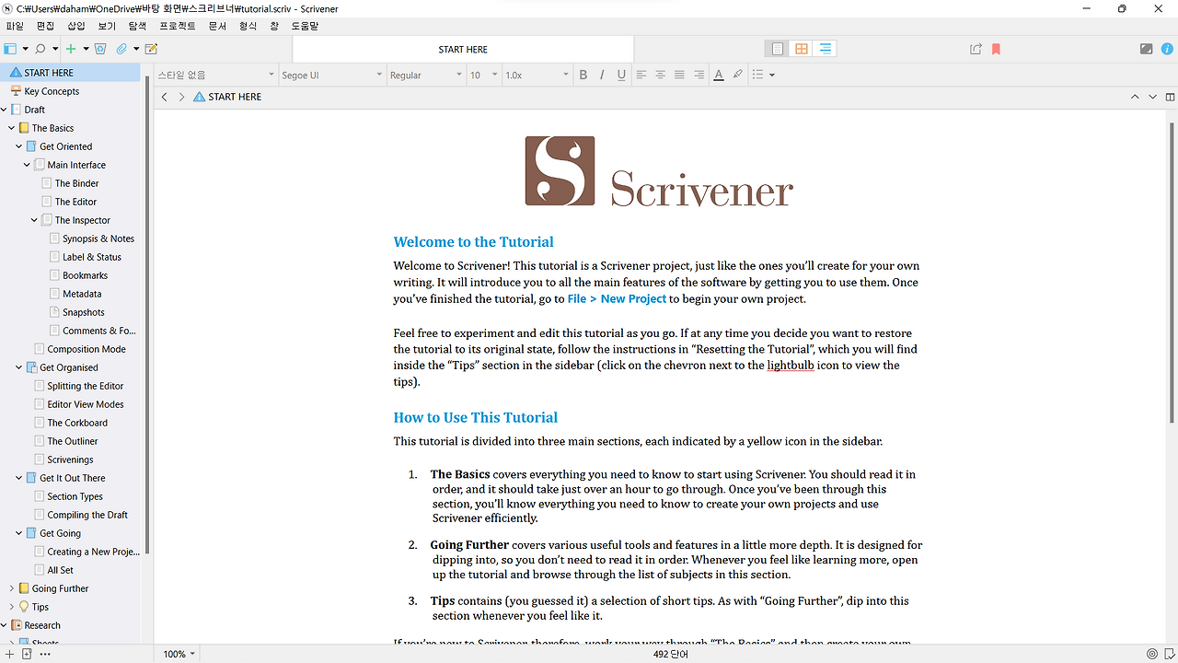Click the target icon in the footer

point(1151,654)
